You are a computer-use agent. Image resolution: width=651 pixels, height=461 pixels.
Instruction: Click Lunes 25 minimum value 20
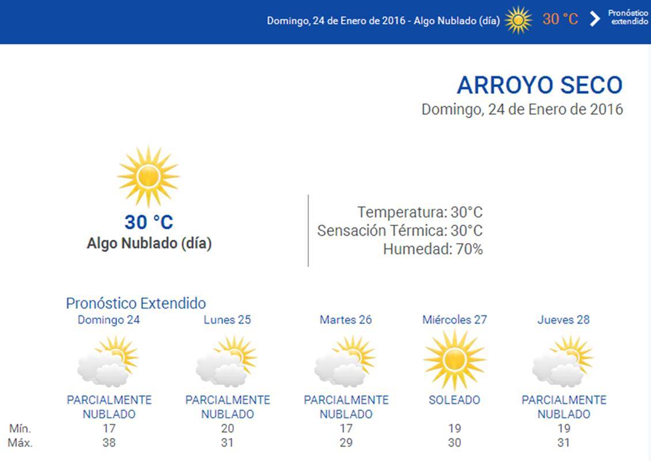click(x=228, y=428)
